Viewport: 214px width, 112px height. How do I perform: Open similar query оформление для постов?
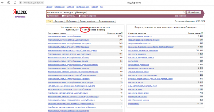click(x=139, y=65)
